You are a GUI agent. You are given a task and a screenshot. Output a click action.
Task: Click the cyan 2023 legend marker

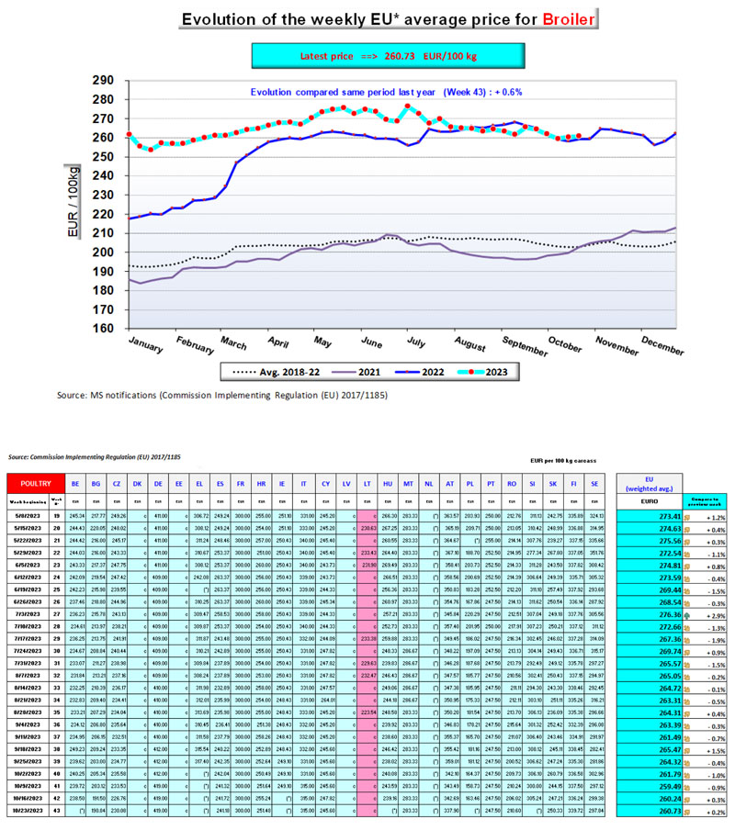click(x=470, y=372)
